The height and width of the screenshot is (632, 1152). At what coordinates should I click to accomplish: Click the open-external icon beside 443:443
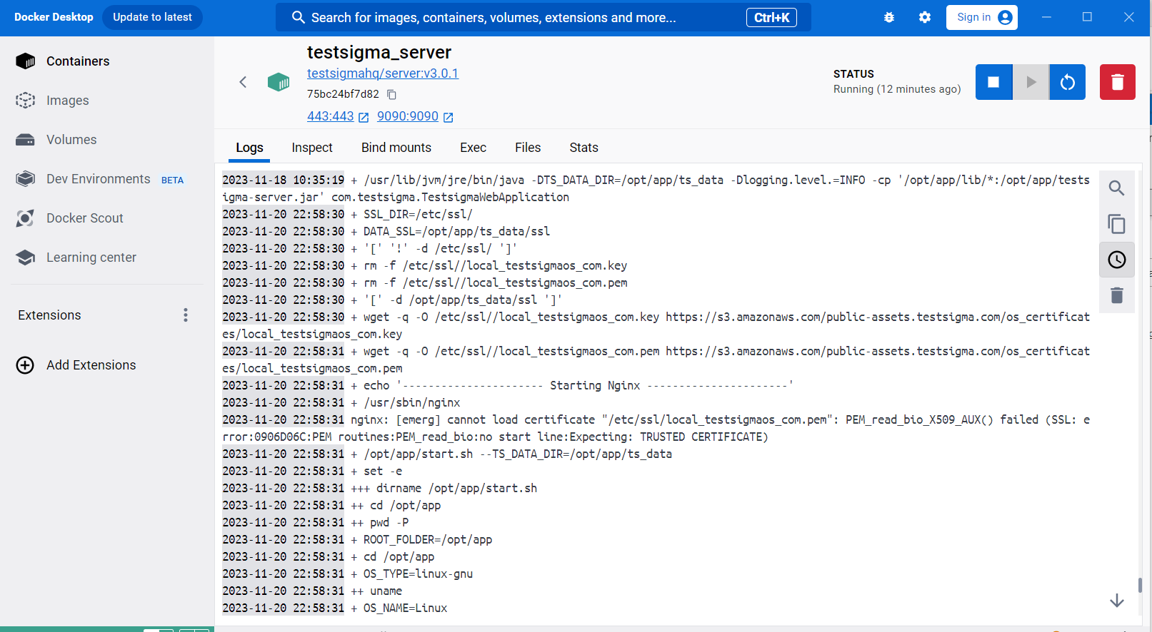364,117
